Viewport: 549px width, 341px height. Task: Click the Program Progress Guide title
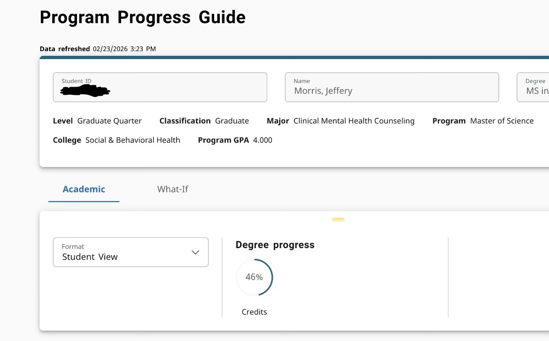coord(142,17)
